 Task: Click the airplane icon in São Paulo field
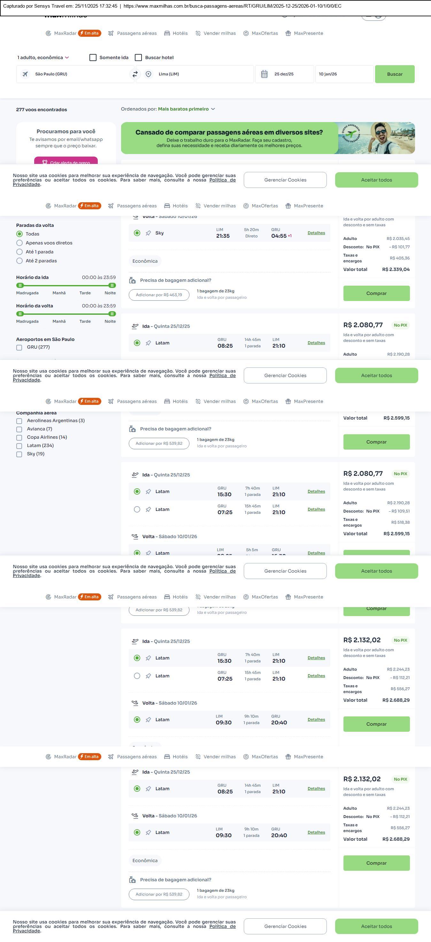[x=25, y=74]
